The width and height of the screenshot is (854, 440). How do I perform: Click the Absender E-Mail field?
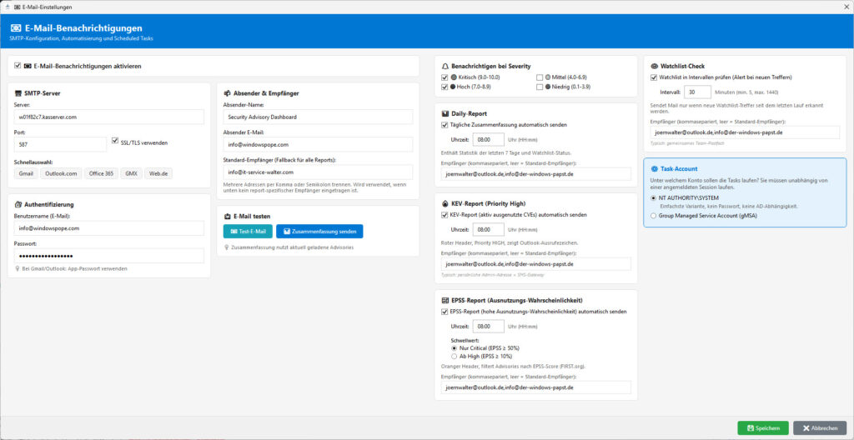click(x=318, y=144)
